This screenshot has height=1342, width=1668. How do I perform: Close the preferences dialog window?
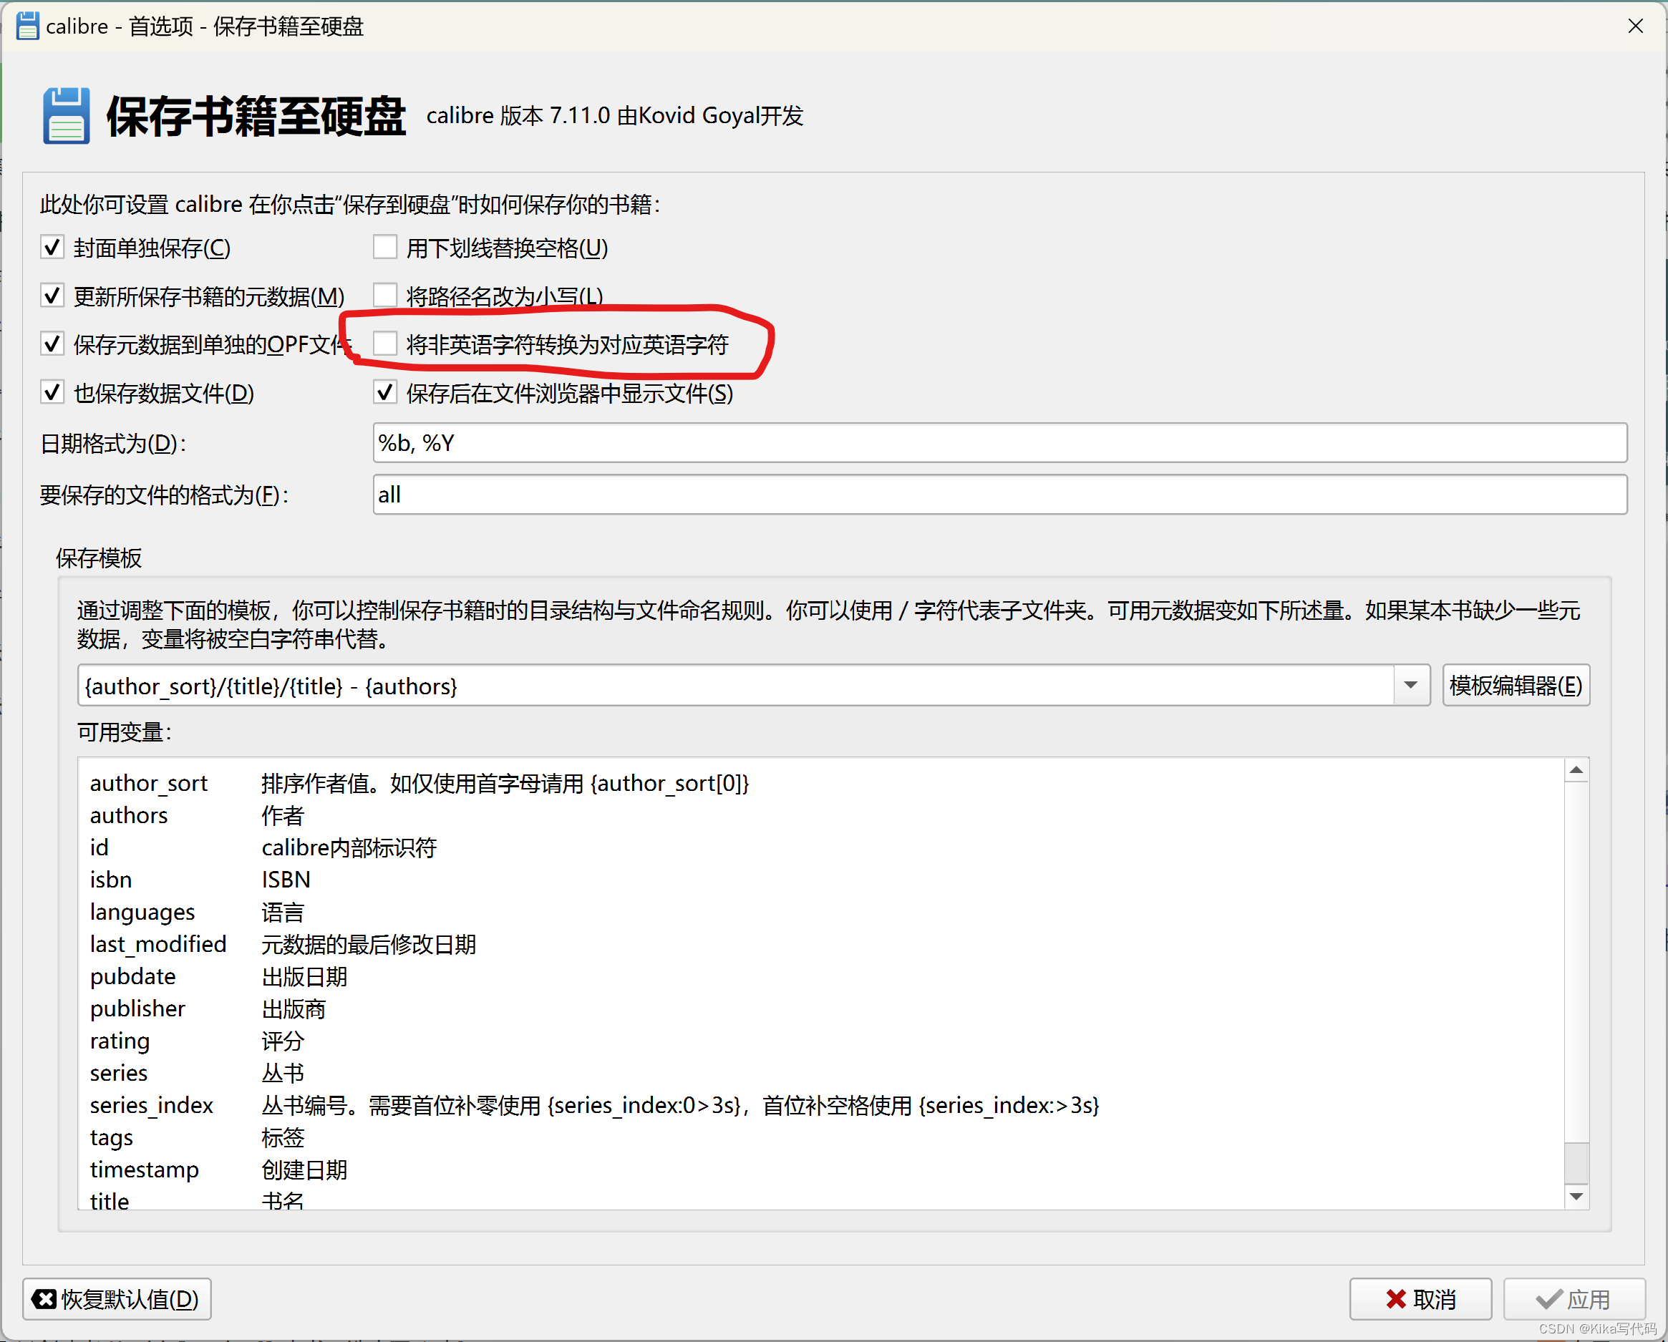pos(1635,26)
